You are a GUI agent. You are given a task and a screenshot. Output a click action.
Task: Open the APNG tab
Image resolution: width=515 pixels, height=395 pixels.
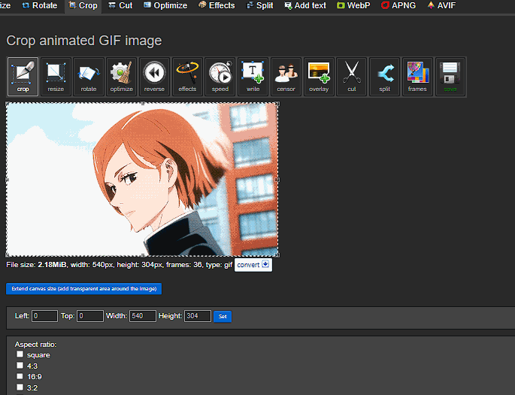(x=398, y=5)
